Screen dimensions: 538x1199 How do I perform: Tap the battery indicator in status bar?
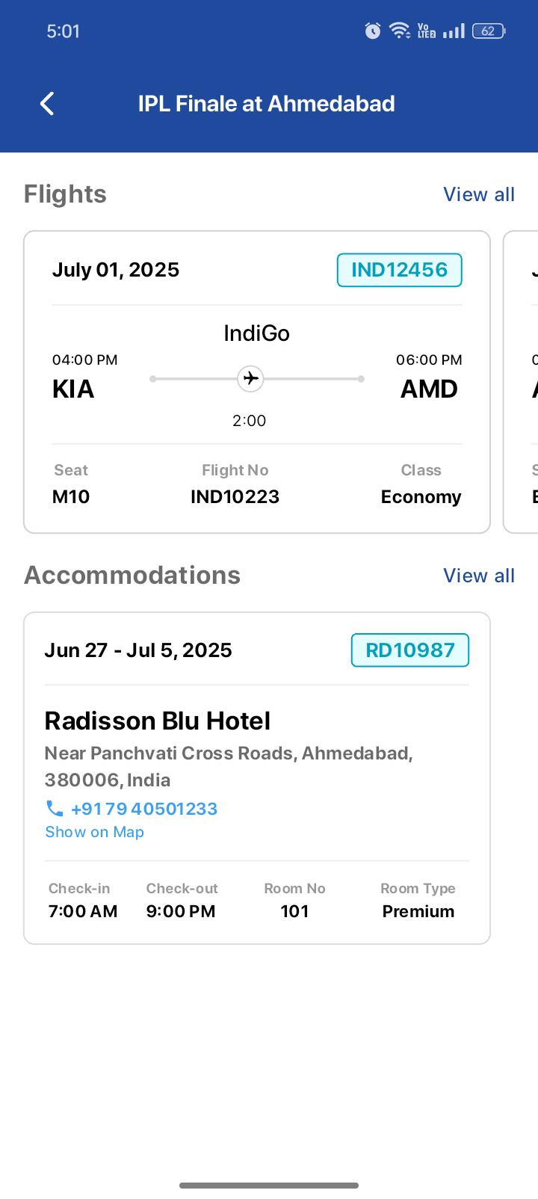tap(489, 31)
